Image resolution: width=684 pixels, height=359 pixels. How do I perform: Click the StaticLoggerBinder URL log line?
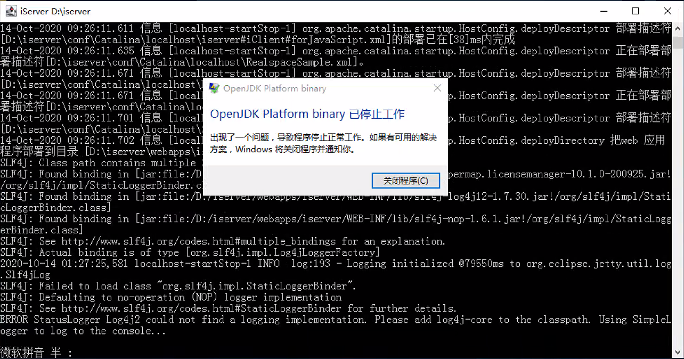point(229,308)
